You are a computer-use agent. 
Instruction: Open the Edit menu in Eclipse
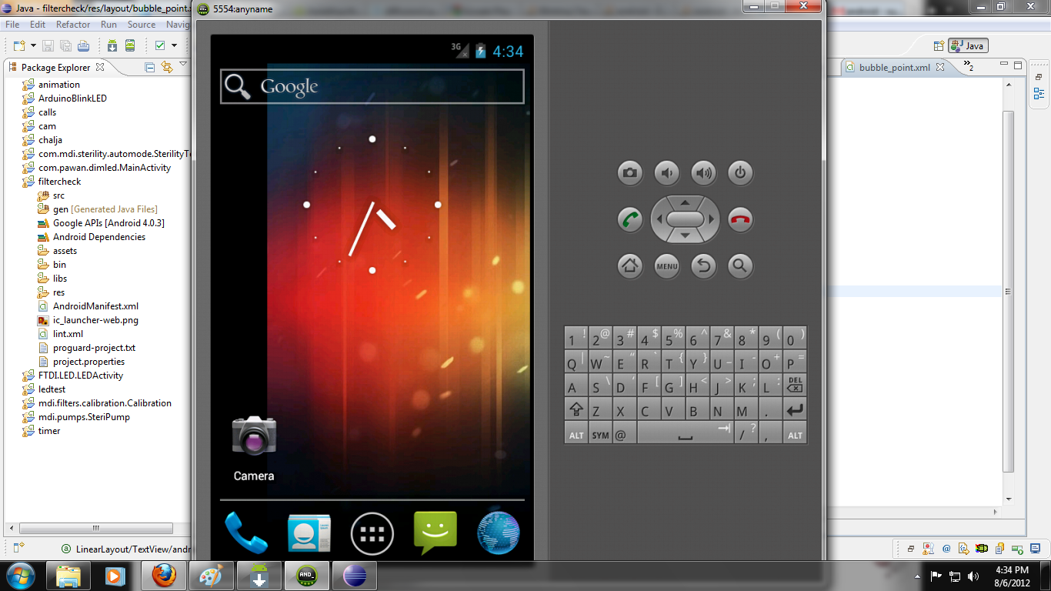pos(38,25)
